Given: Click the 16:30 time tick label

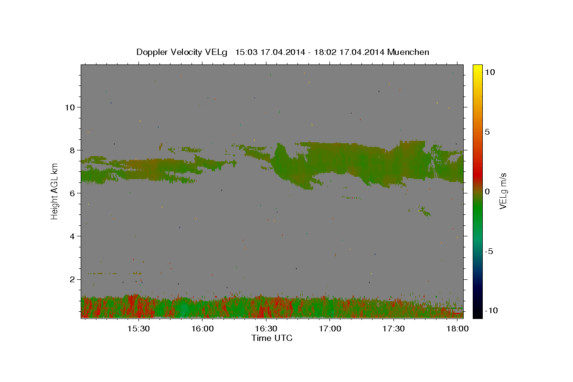Looking at the screenshot, I should (266, 329).
